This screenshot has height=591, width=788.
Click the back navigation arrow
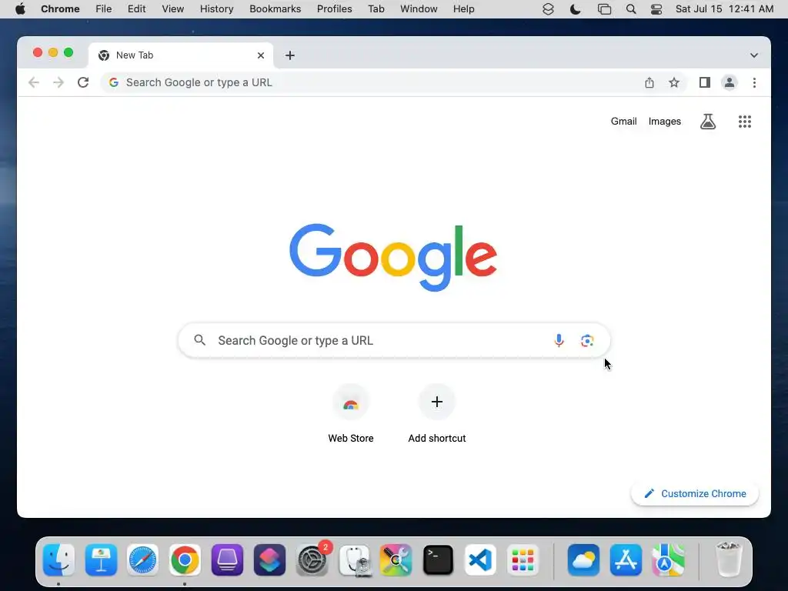(x=34, y=82)
